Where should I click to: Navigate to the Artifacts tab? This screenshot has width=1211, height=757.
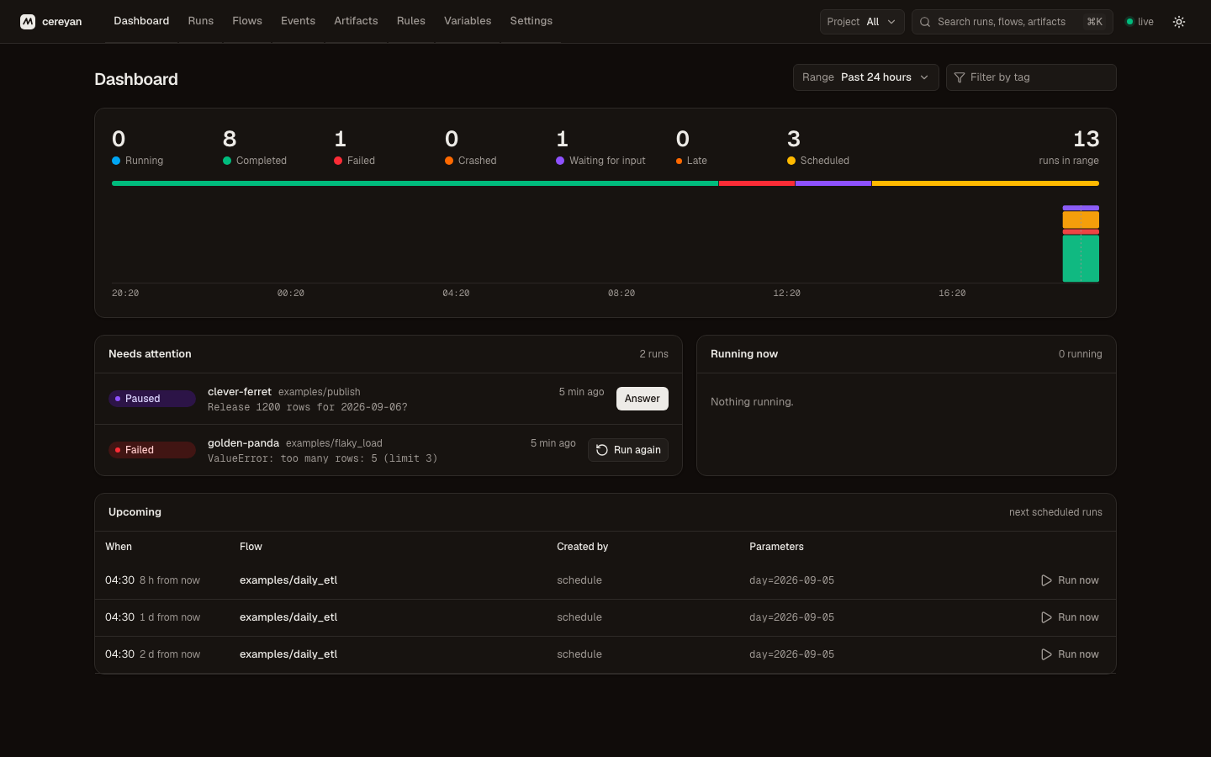[356, 21]
